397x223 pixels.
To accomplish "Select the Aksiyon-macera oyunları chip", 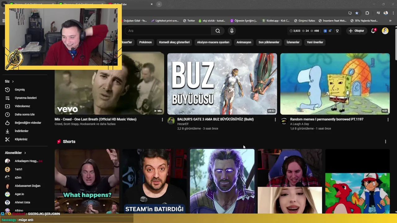I will pos(213,42).
